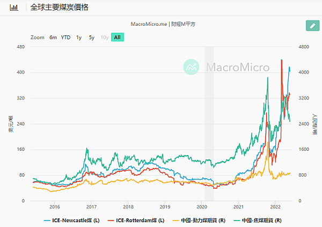Click the 2022 label on the x-axis
The image size is (322, 227).
[275, 206]
